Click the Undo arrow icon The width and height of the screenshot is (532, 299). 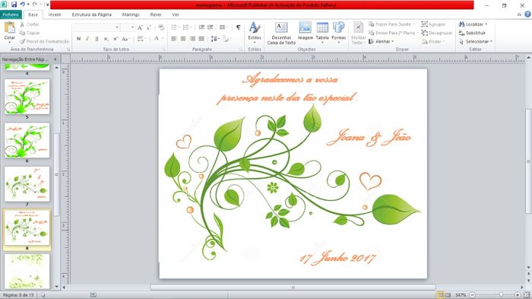click(22, 5)
